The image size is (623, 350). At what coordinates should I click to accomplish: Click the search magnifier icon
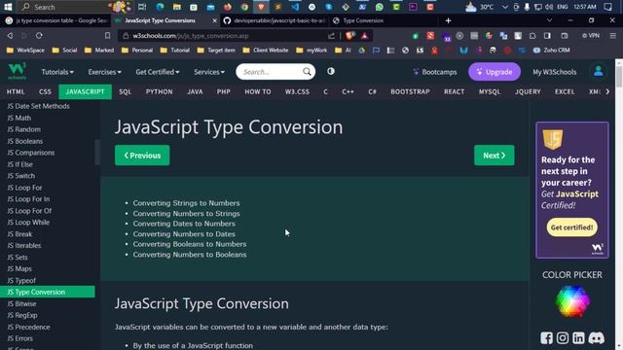[307, 72]
